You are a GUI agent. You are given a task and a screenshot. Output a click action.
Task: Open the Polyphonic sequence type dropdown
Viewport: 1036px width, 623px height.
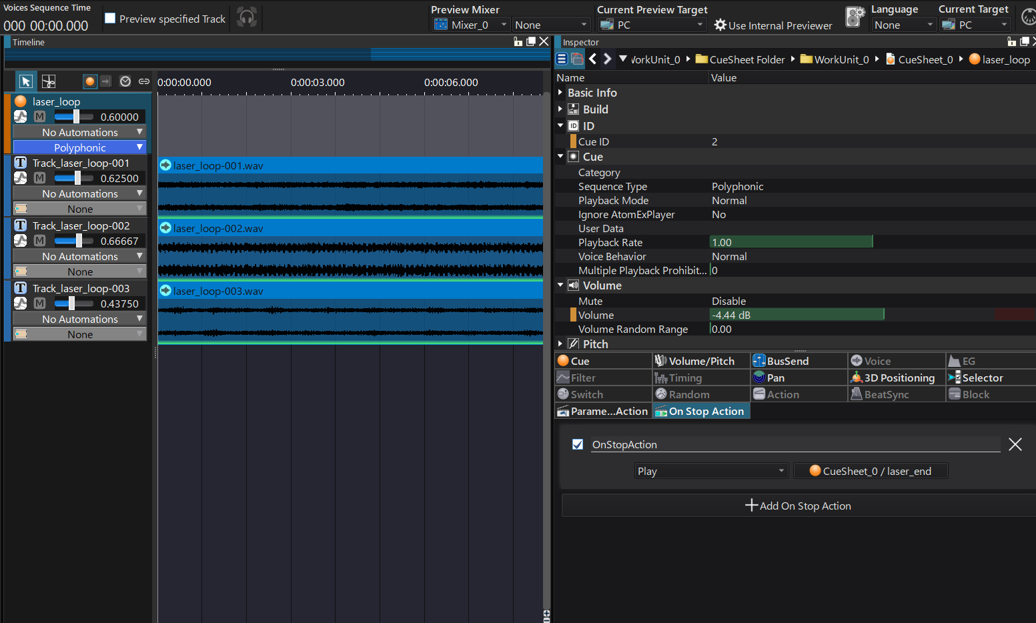[x=79, y=147]
